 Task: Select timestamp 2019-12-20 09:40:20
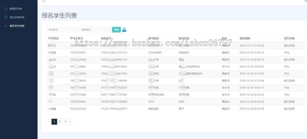point(252,102)
